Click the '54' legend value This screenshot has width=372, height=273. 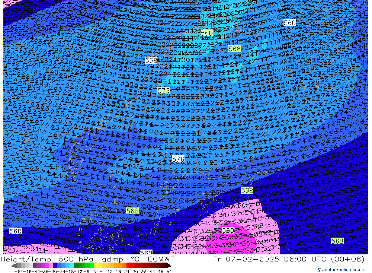[x=169, y=272]
